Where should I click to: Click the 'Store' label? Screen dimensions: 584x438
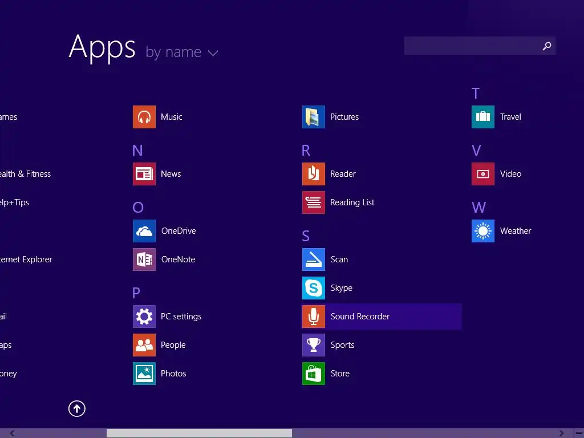point(340,374)
